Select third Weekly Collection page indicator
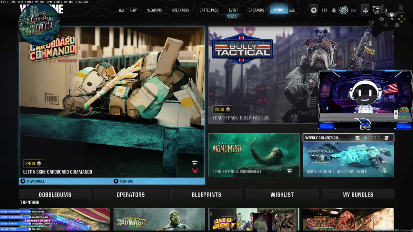 coord(374,138)
